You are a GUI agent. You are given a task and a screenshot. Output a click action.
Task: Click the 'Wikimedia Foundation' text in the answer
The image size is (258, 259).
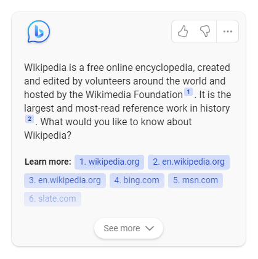coord(134,95)
